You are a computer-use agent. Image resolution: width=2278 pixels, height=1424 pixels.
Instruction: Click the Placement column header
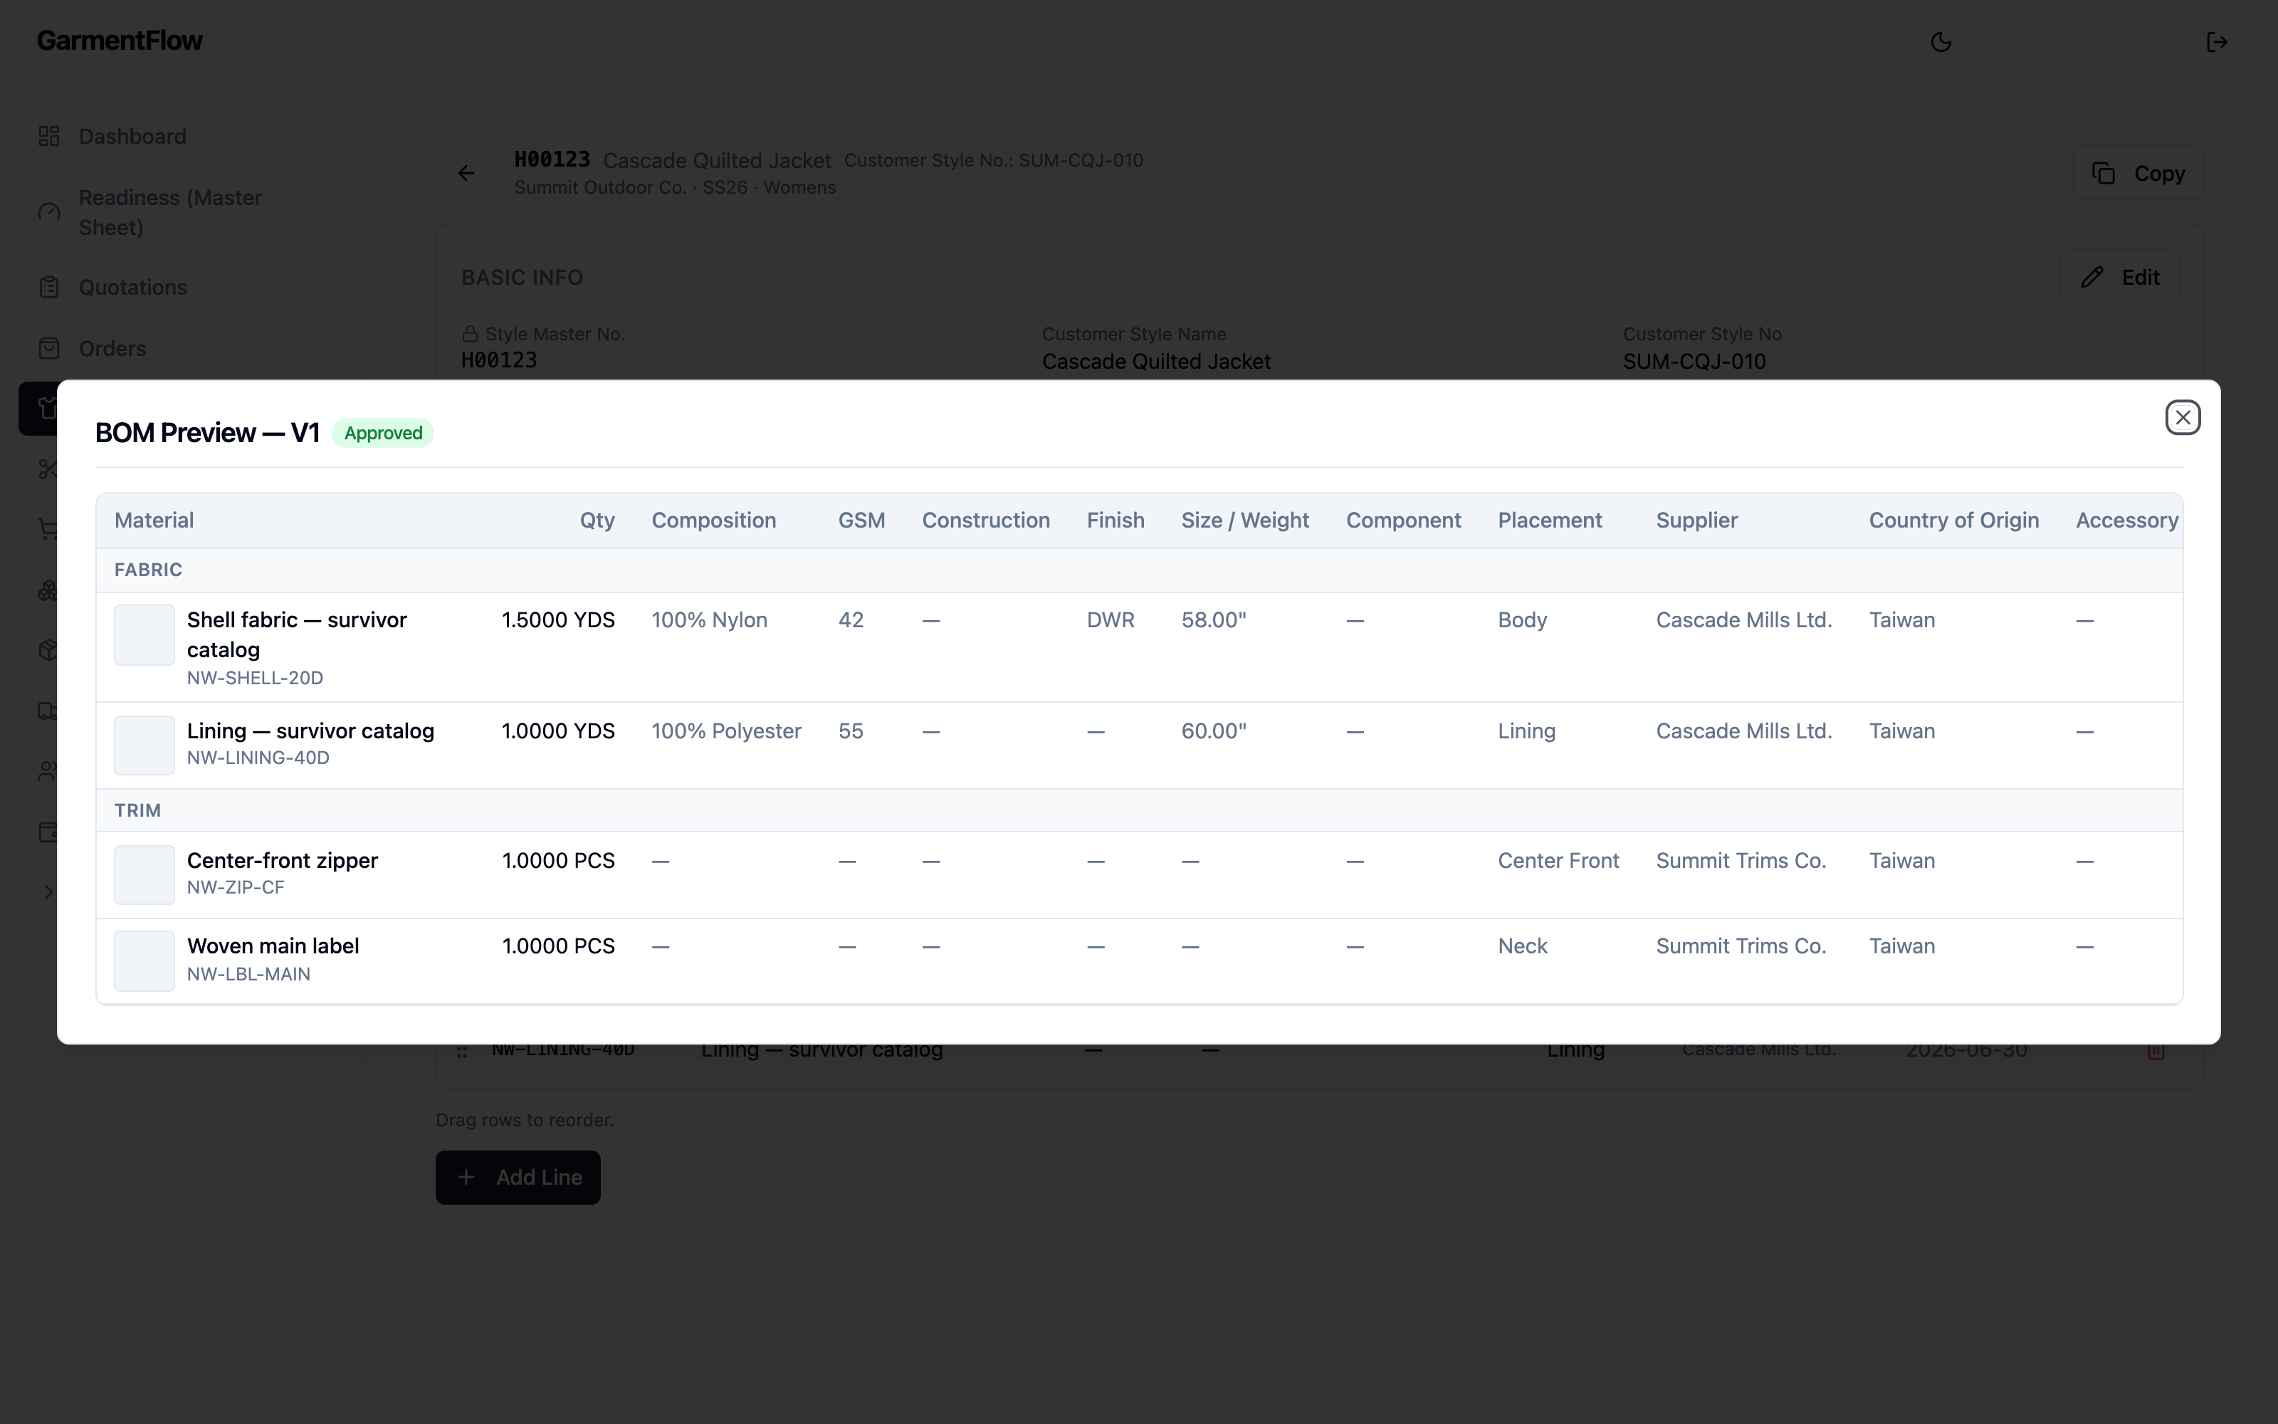[1550, 520]
